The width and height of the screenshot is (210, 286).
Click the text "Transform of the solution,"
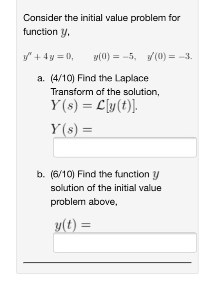click(105, 92)
